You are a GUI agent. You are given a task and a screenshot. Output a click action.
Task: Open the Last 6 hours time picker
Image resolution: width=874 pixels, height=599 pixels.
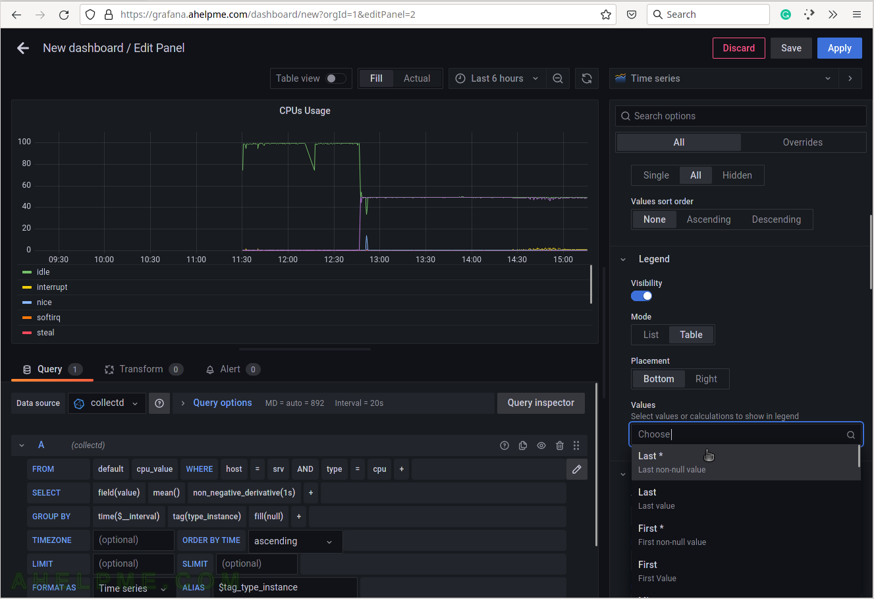(x=497, y=78)
